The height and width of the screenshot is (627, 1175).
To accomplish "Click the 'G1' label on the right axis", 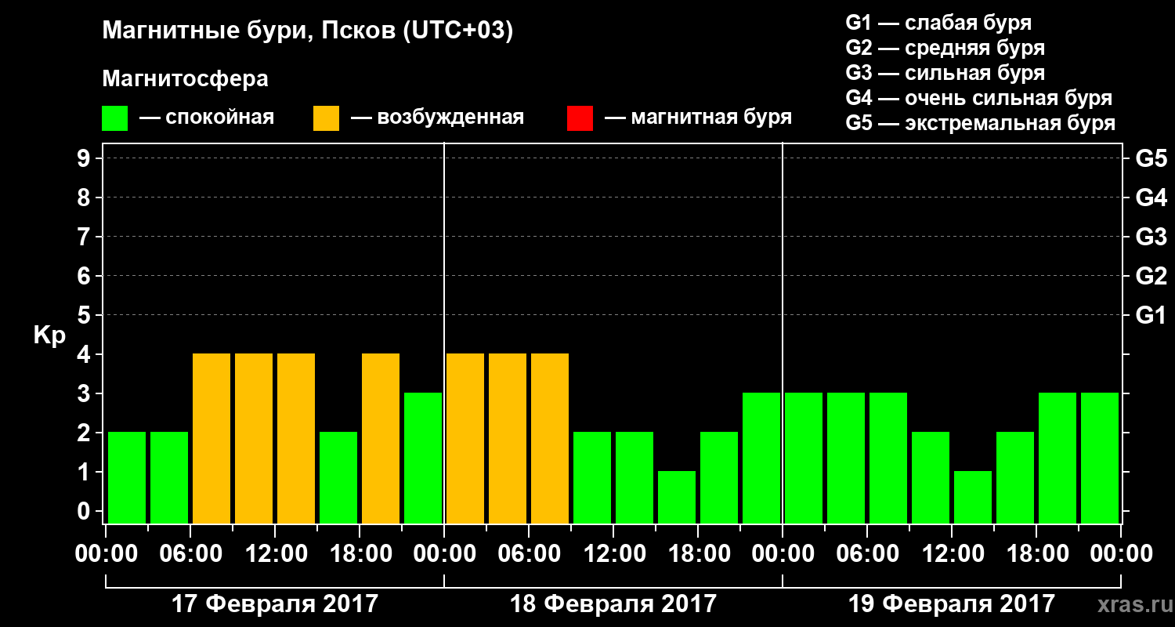I will 1151,315.
